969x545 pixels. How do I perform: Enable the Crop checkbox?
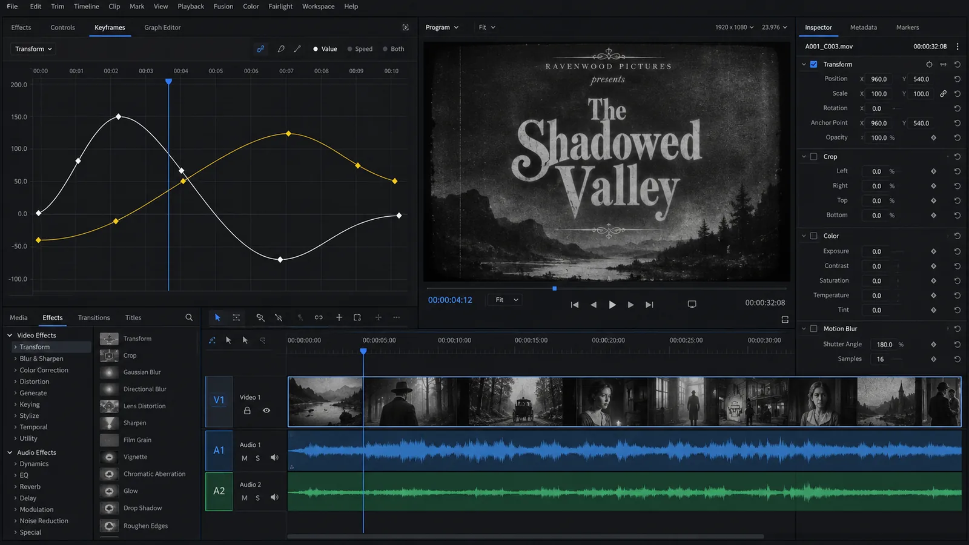pyautogui.click(x=813, y=156)
